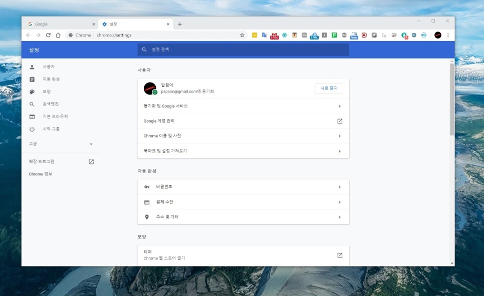Click the bookmark star in address bar
This screenshot has height=296, width=484.
(x=242, y=35)
